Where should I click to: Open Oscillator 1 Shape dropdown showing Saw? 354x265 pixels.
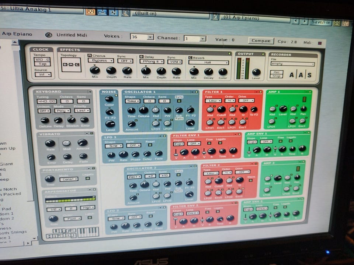tap(132, 101)
